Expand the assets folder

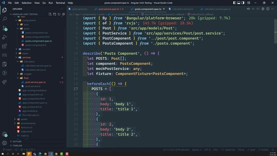[24, 119]
